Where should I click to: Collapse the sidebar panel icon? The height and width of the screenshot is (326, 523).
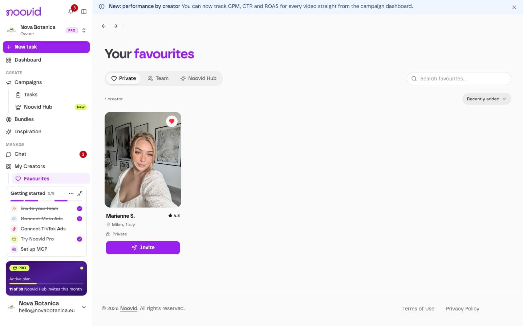[84, 12]
